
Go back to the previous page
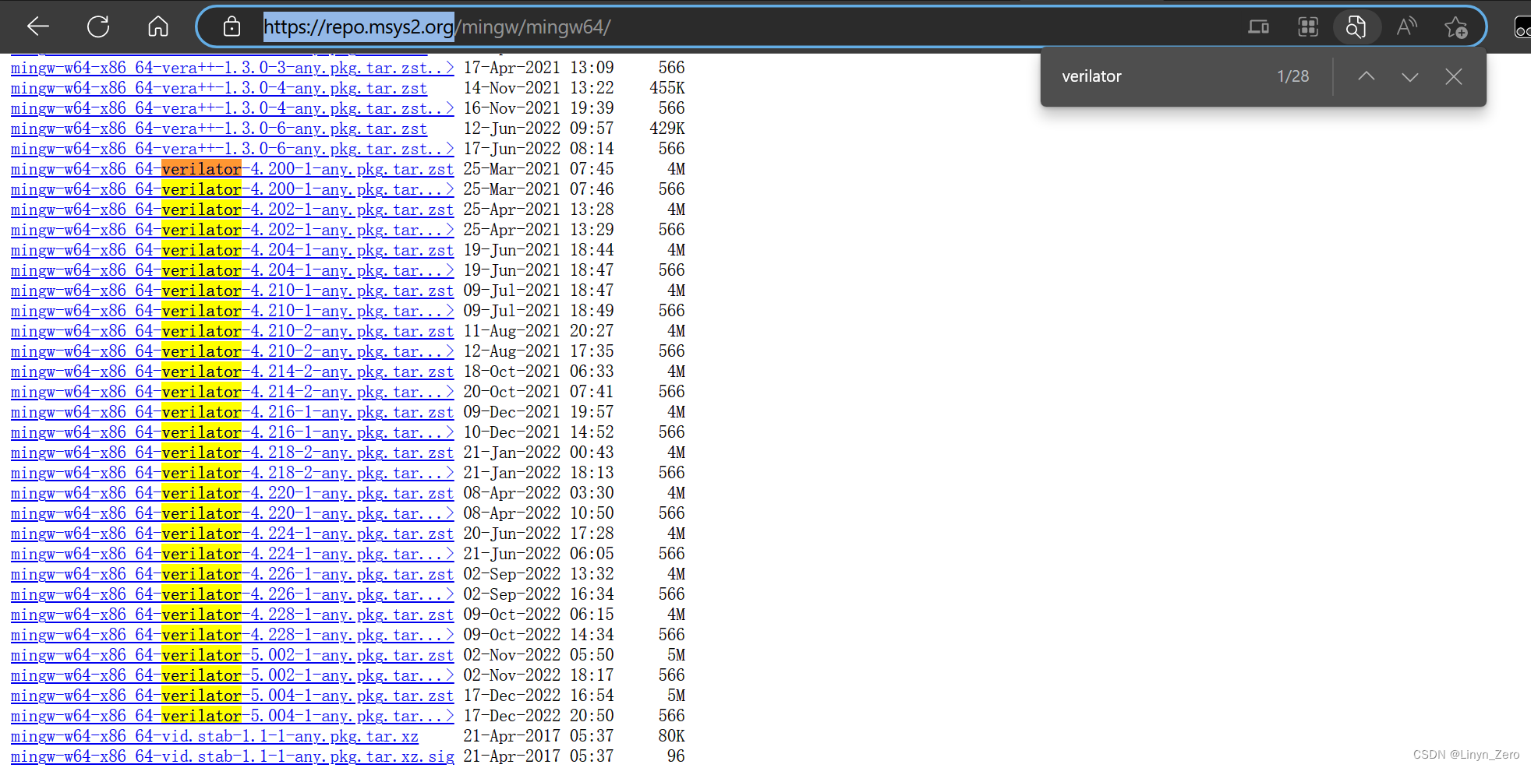click(38, 27)
